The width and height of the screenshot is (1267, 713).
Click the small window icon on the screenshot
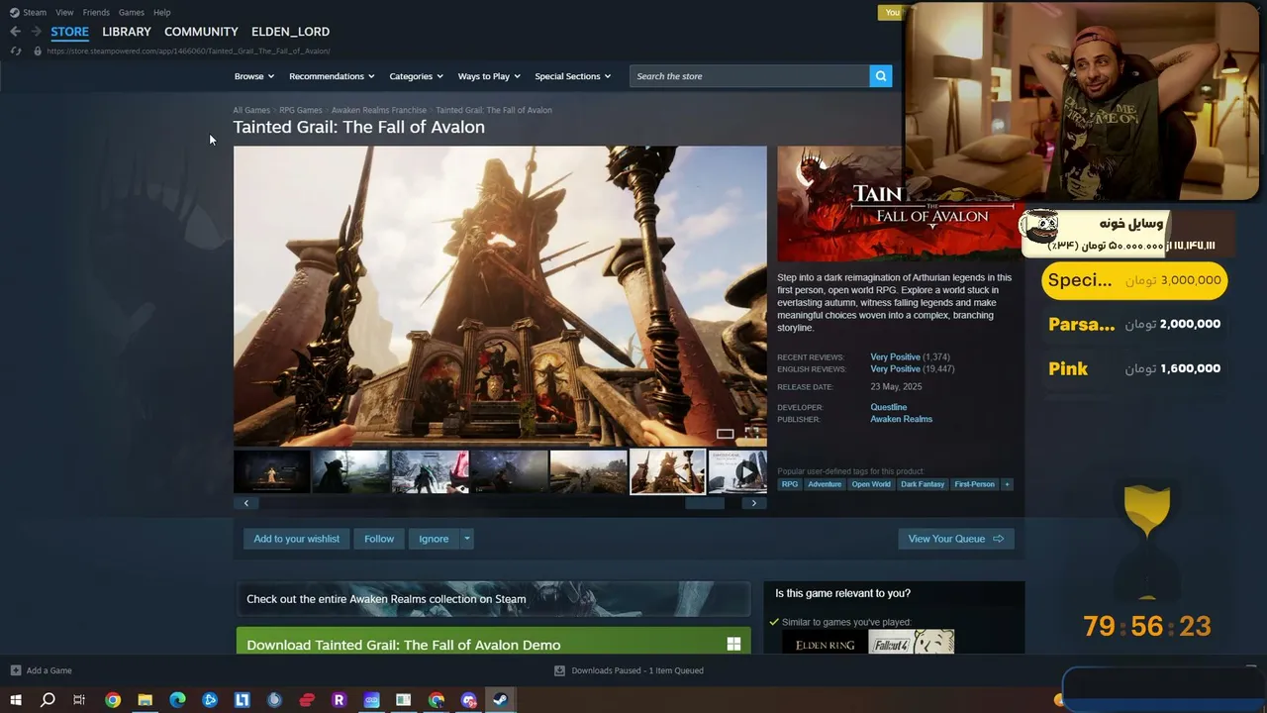coord(726,434)
